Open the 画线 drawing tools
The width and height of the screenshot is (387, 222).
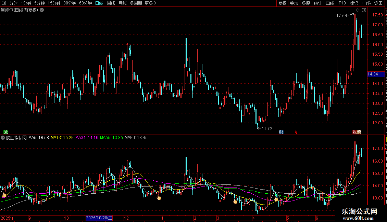(x=330, y=3)
